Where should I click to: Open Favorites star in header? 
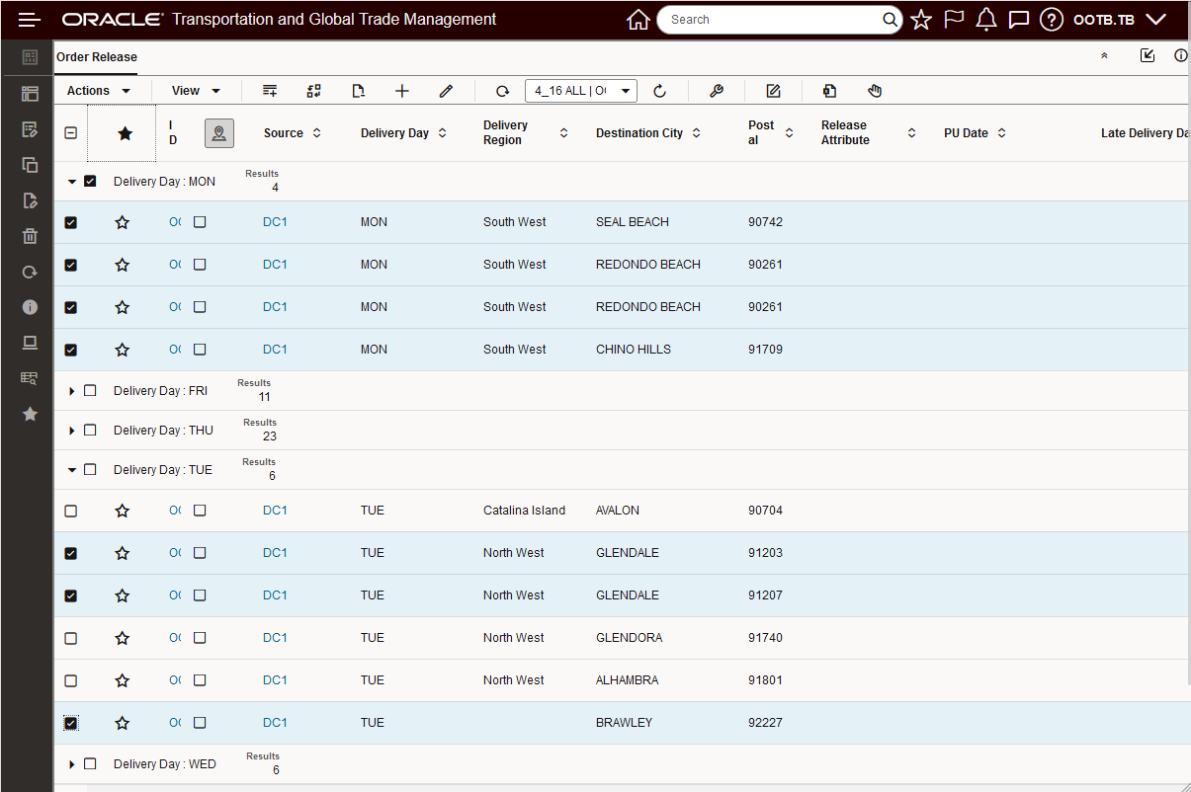(x=921, y=20)
